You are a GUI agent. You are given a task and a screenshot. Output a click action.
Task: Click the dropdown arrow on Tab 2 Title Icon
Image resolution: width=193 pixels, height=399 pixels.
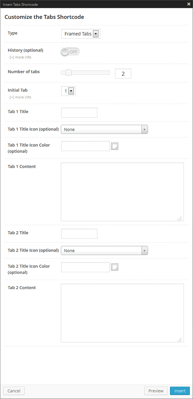point(145,250)
